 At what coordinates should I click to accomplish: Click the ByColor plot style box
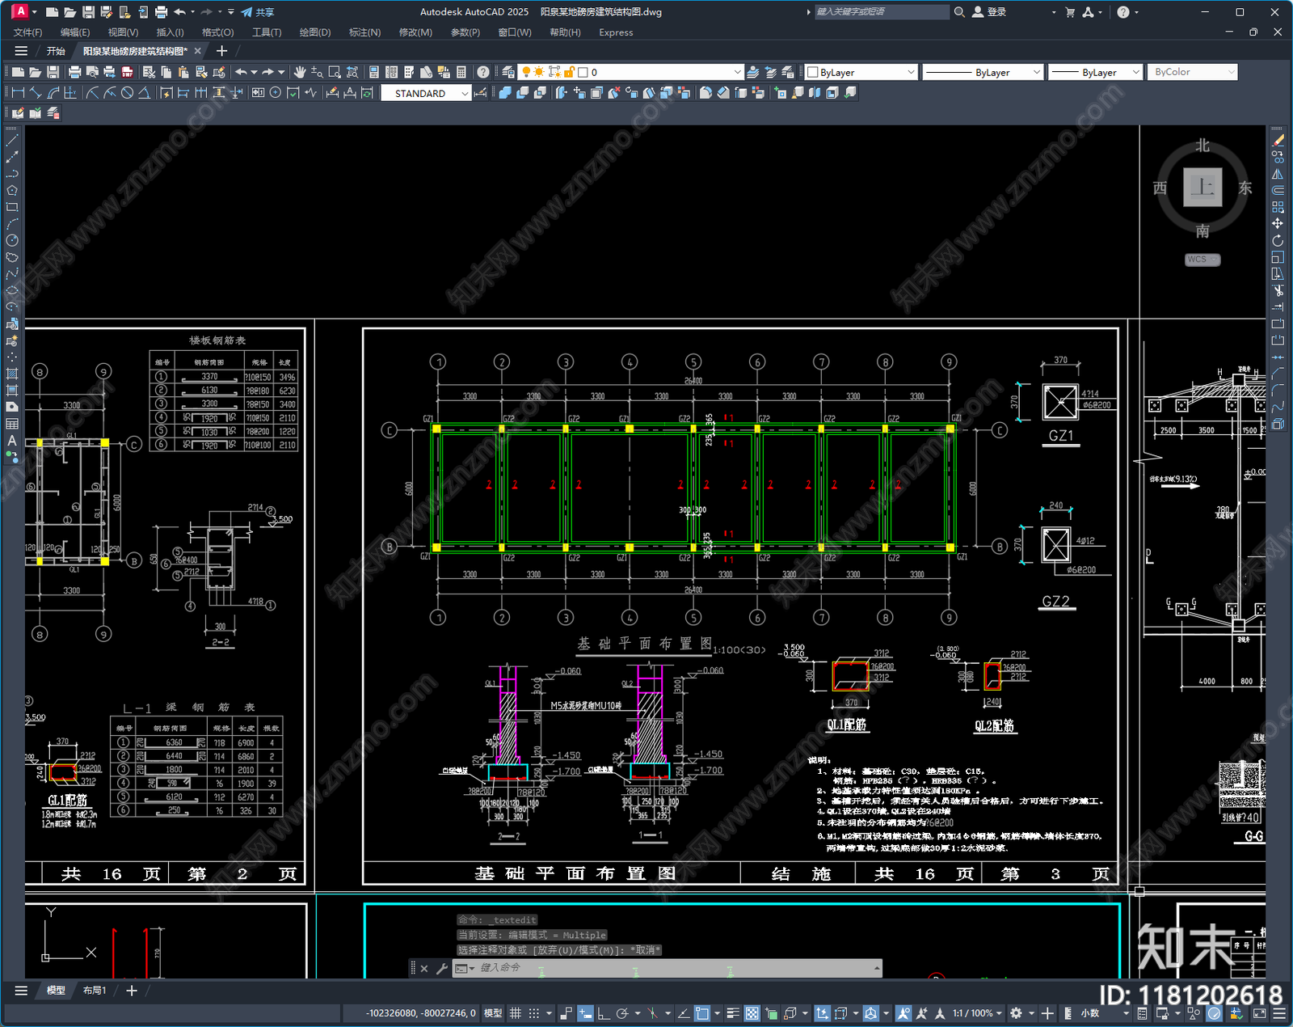click(1193, 72)
